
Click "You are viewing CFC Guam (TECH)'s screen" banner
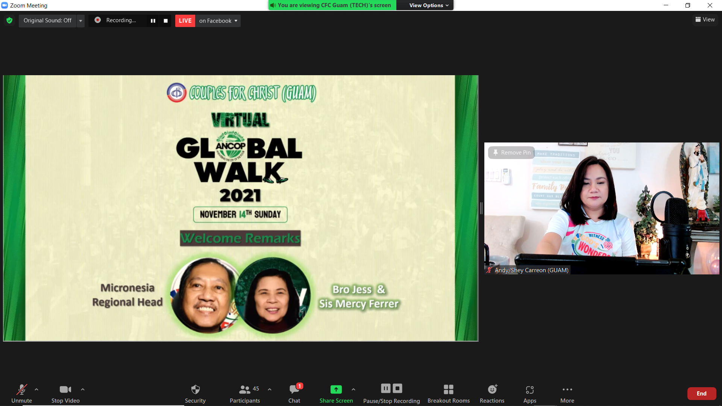pos(332,5)
